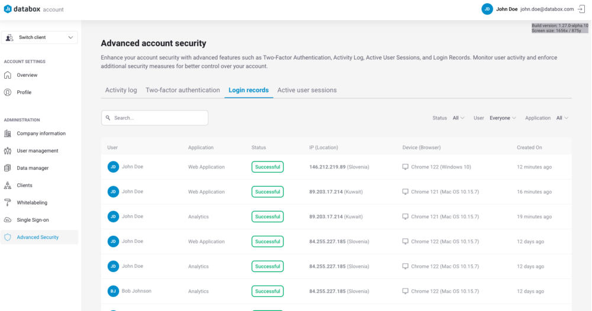Click monitor icon in Chrome 122 (Windows 10) row
The image size is (592, 311).
coord(405,167)
